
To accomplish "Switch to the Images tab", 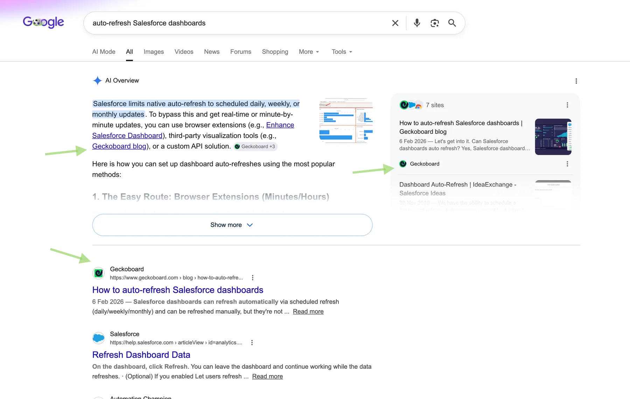I will point(154,52).
